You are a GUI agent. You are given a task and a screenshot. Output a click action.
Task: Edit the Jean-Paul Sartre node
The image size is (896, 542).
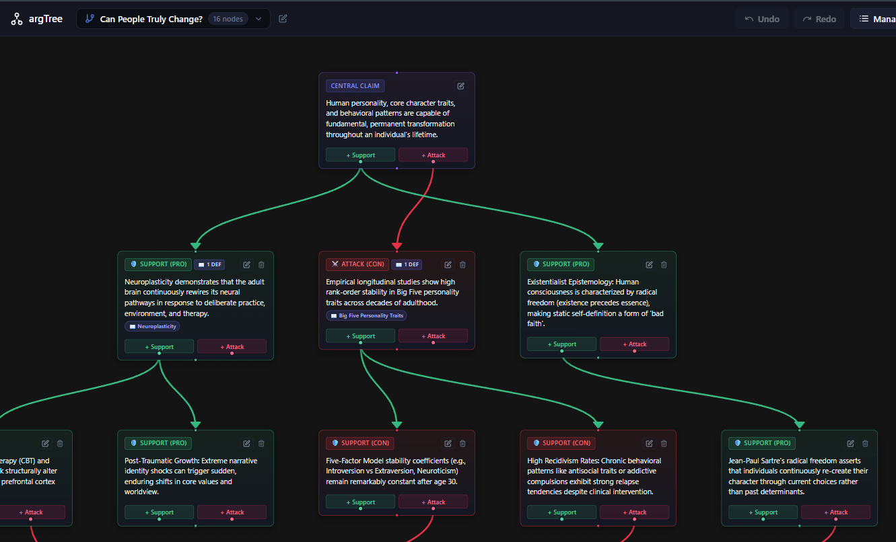[x=850, y=444]
